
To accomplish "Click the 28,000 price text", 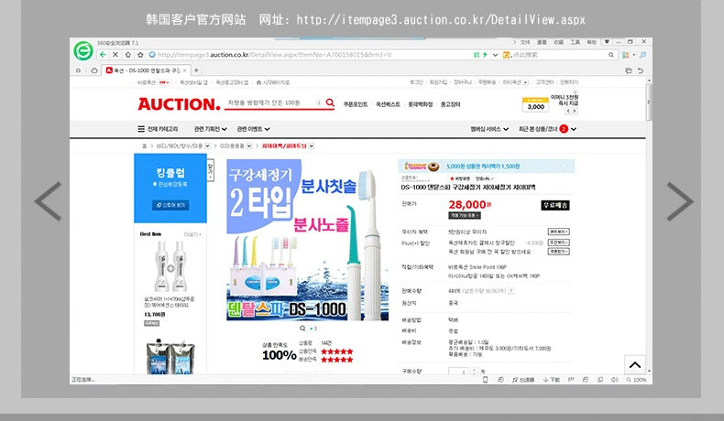I will tap(469, 205).
